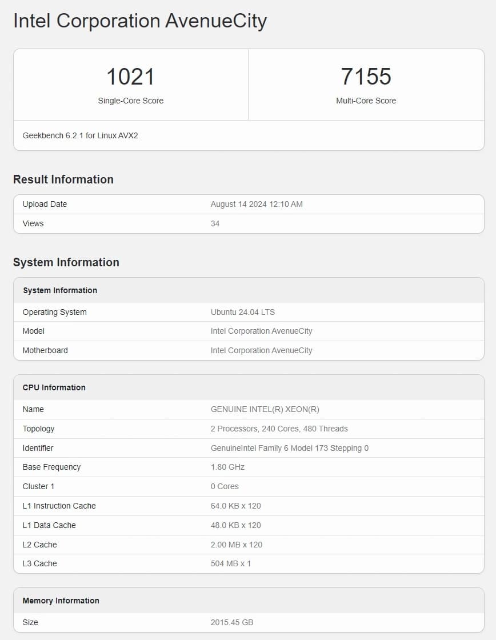Click the CPU Information table header

click(54, 387)
